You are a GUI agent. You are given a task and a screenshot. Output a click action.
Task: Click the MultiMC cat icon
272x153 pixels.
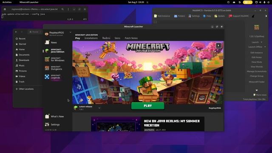click(x=253, y=16)
